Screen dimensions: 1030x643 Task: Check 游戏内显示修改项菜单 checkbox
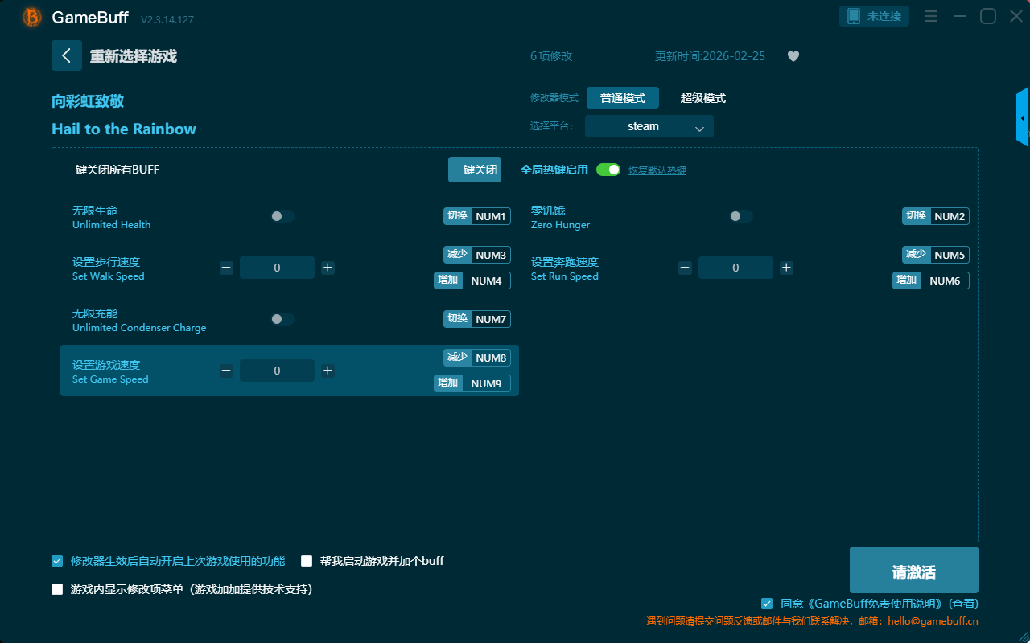tap(57, 589)
